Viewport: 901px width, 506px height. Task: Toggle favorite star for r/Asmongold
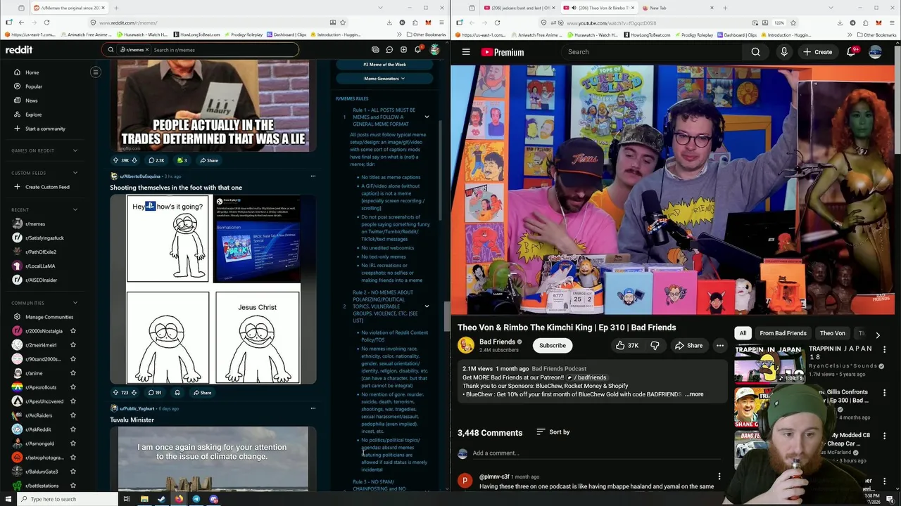click(73, 443)
